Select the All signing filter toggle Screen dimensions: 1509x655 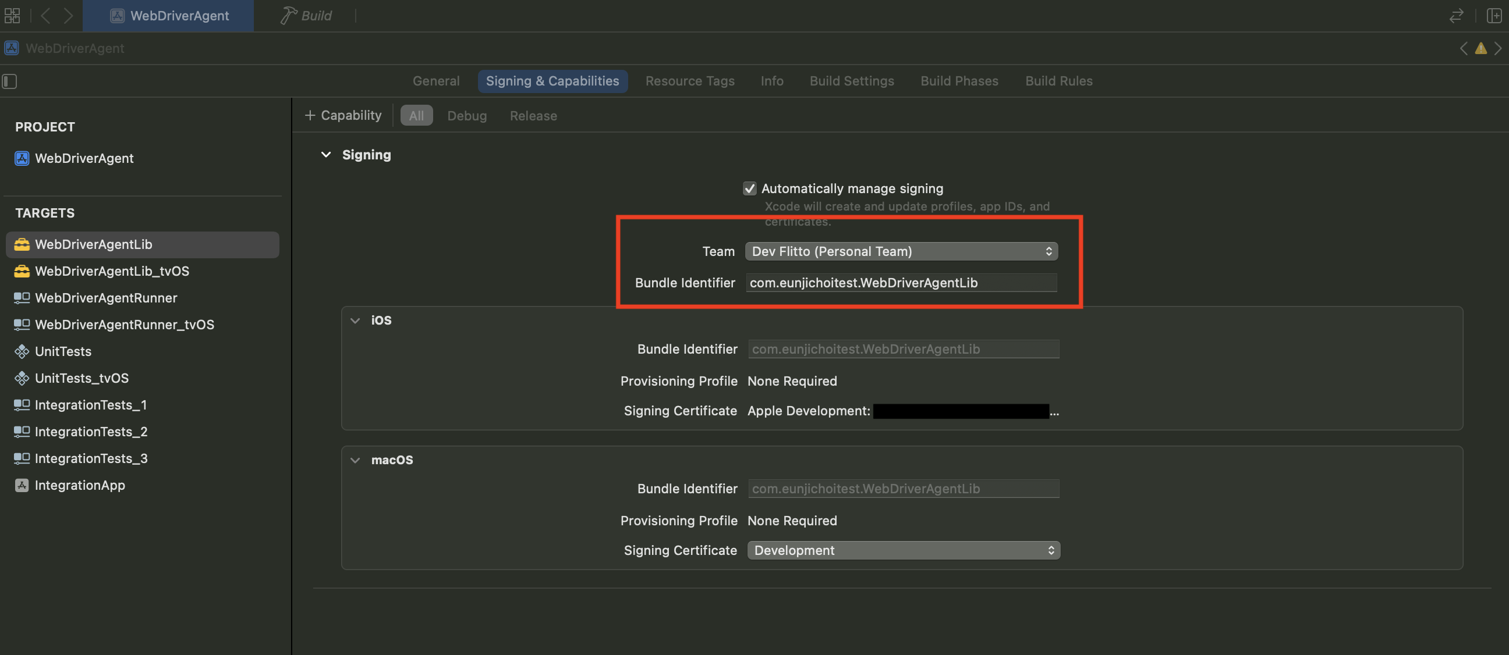coord(416,115)
